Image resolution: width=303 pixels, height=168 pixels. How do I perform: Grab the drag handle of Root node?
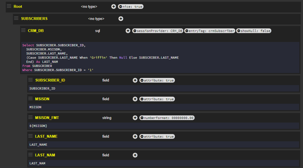pyautogui.click(x=9, y=6)
